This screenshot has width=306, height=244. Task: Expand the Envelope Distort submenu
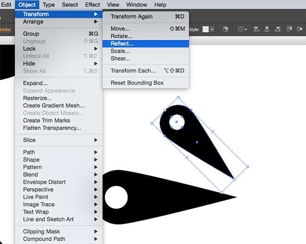coord(59,182)
